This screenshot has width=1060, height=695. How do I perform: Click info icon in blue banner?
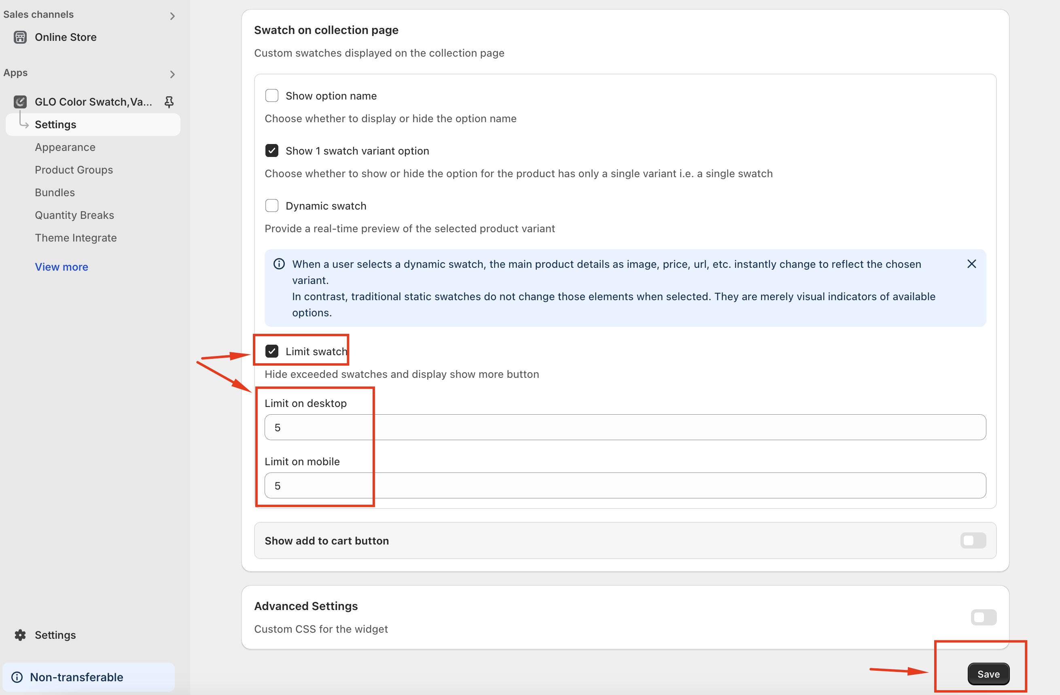coord(279,264)
